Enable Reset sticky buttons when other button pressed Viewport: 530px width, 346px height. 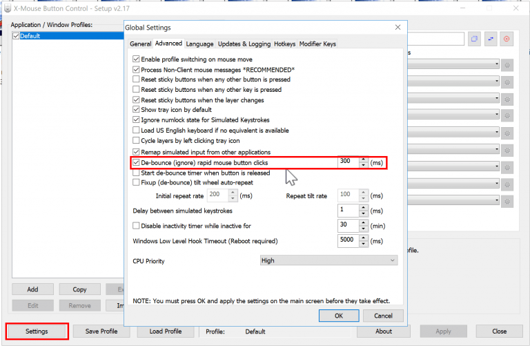pos(136,79)
